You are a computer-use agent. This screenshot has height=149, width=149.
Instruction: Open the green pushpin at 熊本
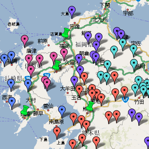point(90,106)
